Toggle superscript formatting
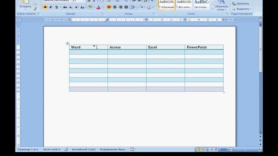The image size is (278, 156). pyautogui.click(x=76, y=7)
